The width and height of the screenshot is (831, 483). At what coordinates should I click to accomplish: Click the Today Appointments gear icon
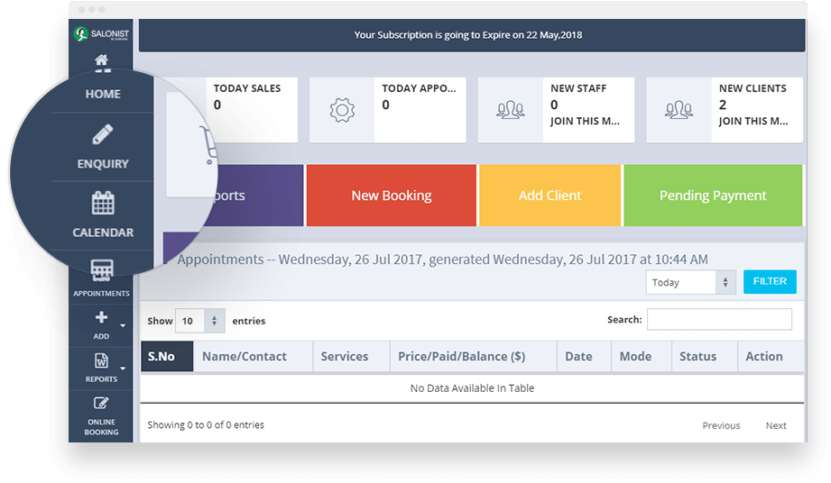[341, 110]
